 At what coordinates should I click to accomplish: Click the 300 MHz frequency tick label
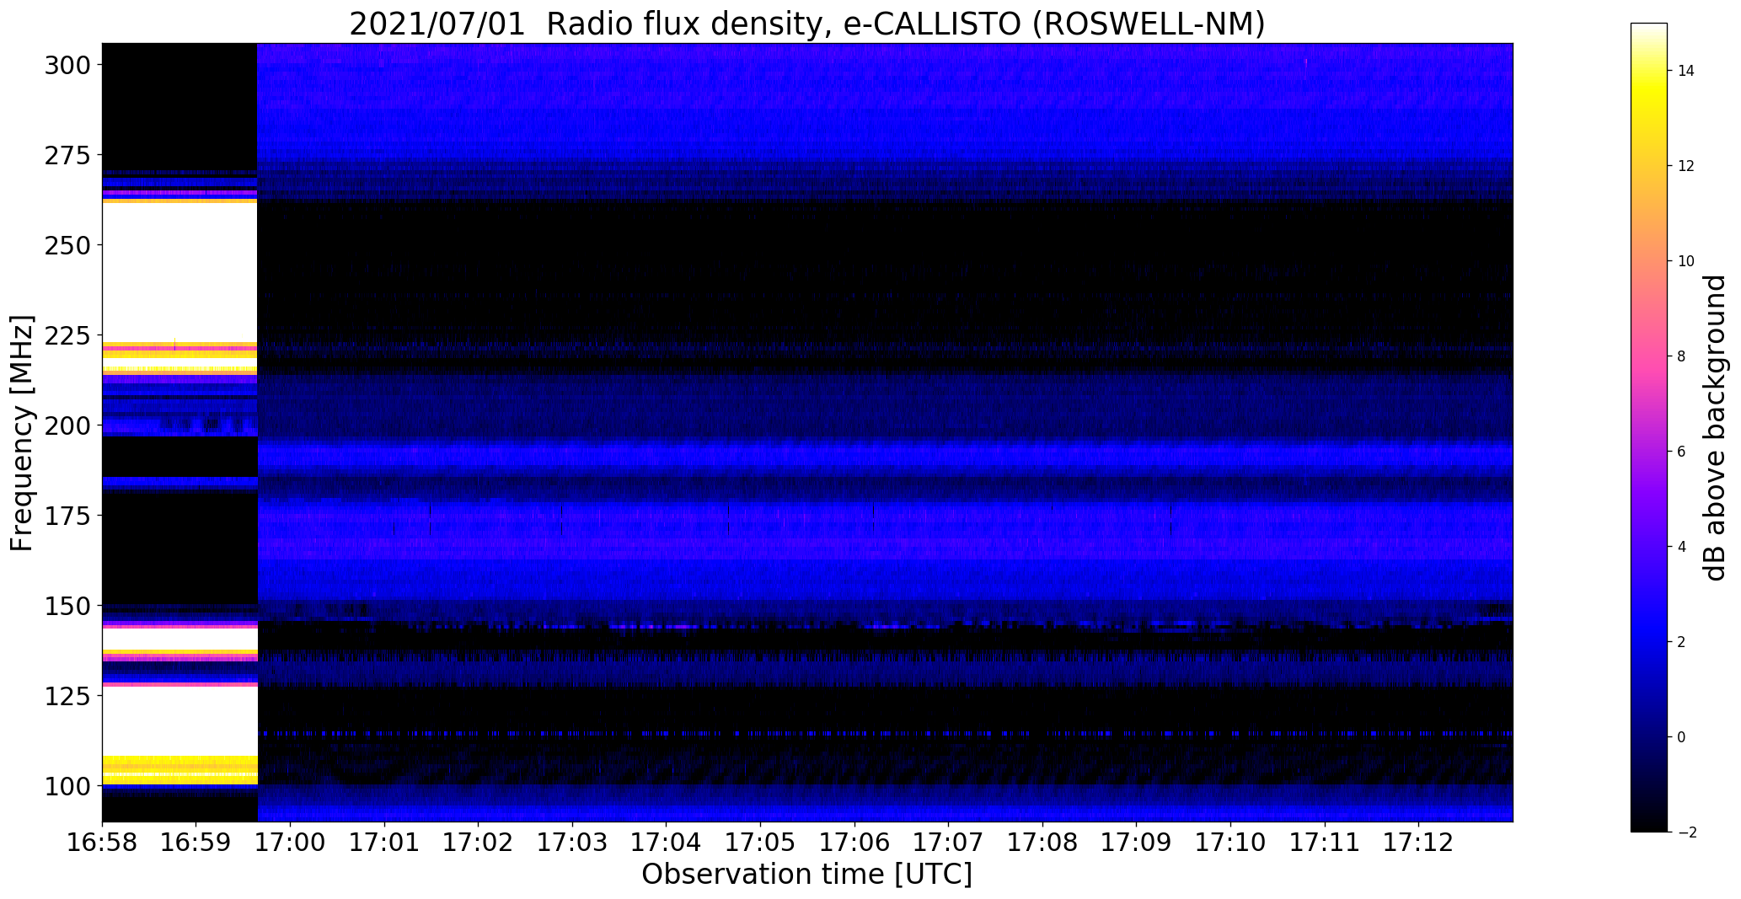coord(67,65)
